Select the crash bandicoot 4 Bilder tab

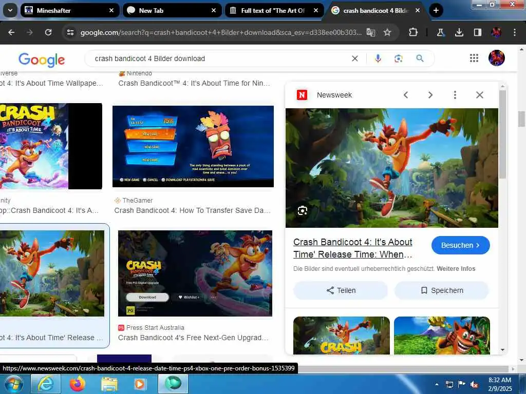(x=375, y=10)
